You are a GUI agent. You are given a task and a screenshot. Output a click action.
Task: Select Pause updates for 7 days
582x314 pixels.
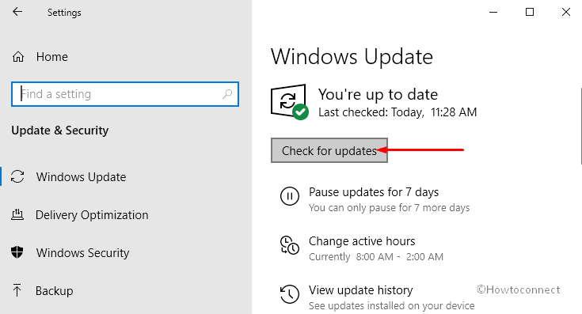pos(374,192)
